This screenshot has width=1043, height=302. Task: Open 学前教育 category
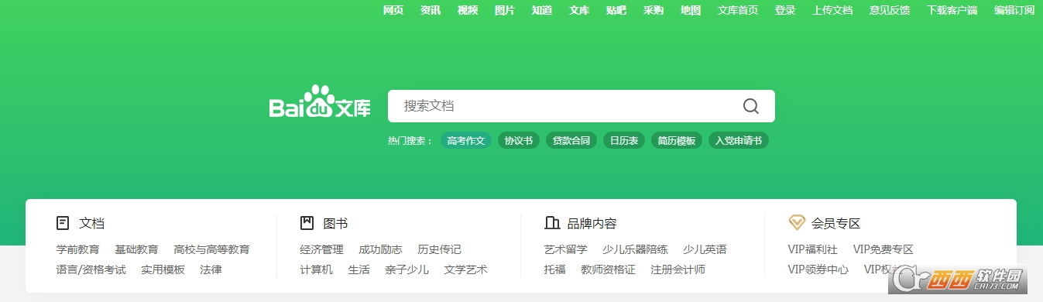(x=78, y=249)
